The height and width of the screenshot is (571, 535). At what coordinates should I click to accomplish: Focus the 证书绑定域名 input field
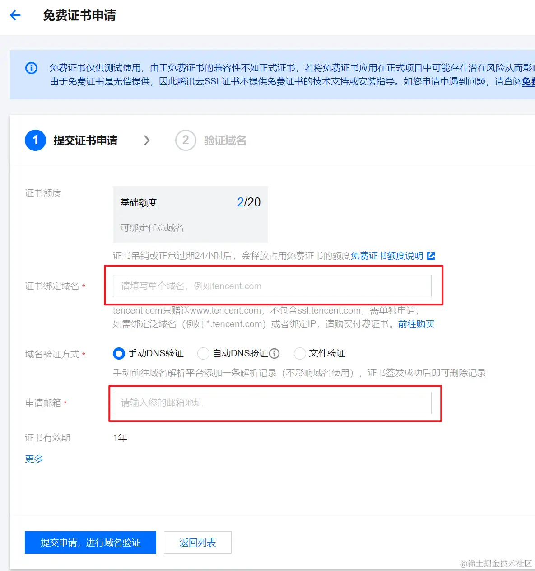[272, 286]
